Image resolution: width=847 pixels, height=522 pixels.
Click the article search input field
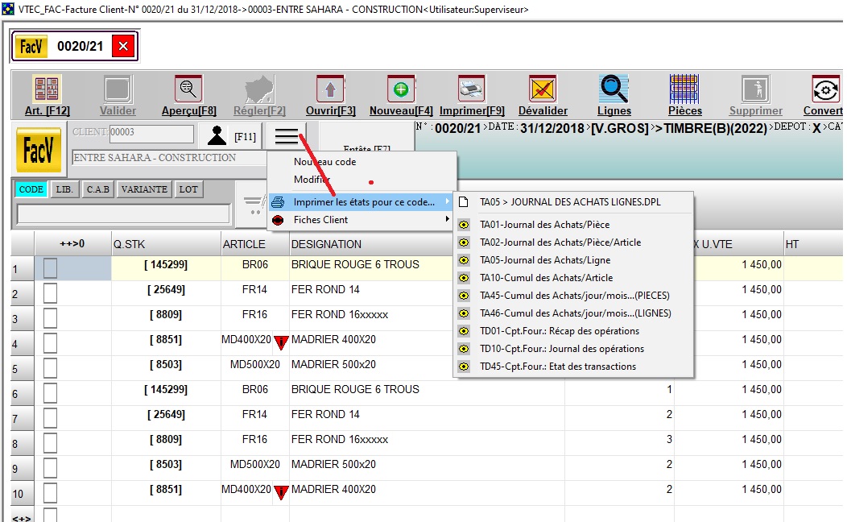click(124, 214)
